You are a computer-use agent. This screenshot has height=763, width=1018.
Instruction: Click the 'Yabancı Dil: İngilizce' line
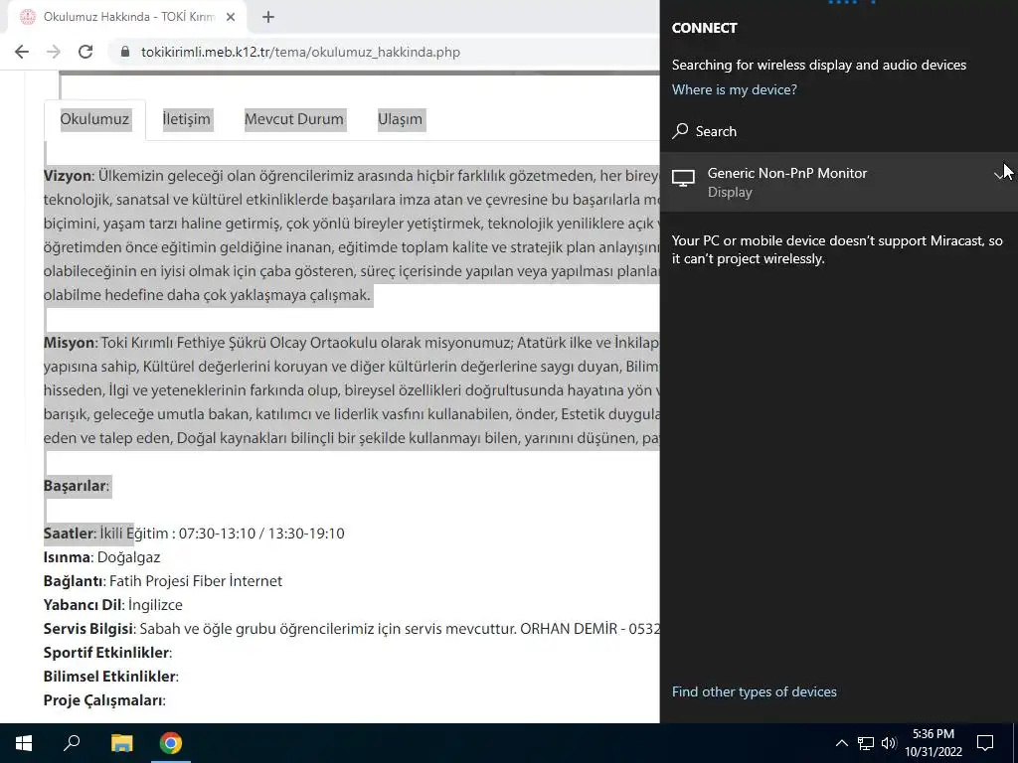click(x=113, y=605)
